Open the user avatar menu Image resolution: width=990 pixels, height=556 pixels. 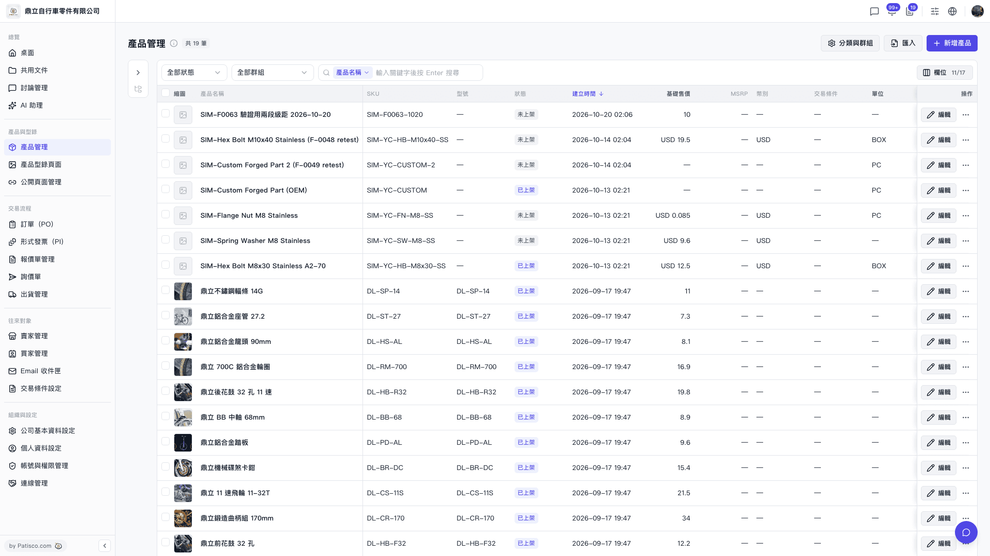coord(977,11)
